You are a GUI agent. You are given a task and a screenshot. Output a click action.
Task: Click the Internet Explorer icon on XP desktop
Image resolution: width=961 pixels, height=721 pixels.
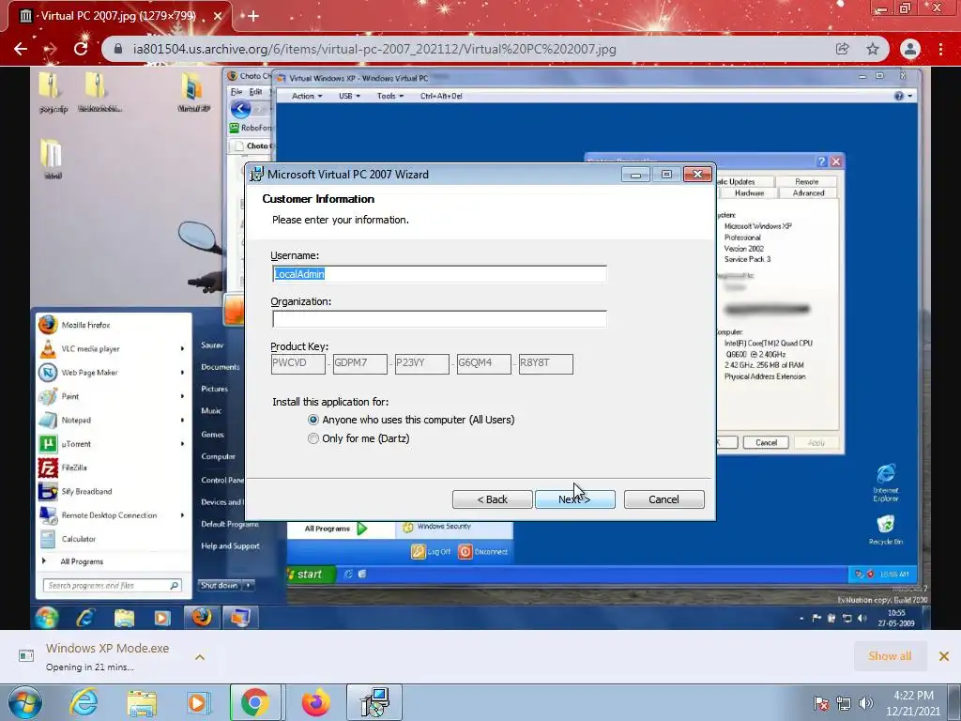point(886,482)
